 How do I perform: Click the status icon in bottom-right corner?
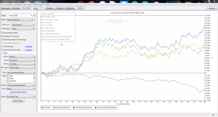(213, 115)
